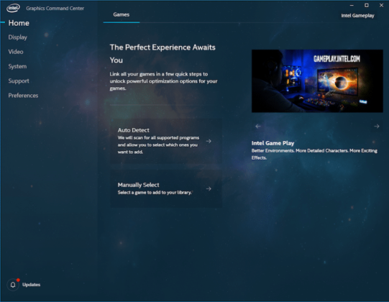
Task: Maximize the Graphics Command Center window
Action: pyautogui.click(x=367, y=5)
